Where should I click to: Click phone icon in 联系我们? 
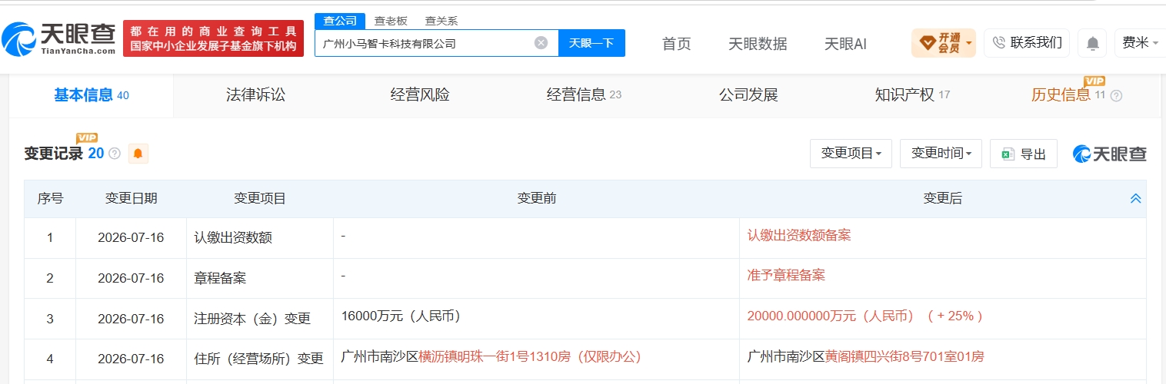point(999,43)
